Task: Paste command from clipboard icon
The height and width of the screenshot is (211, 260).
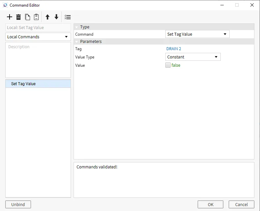Action: coord(36,17)
